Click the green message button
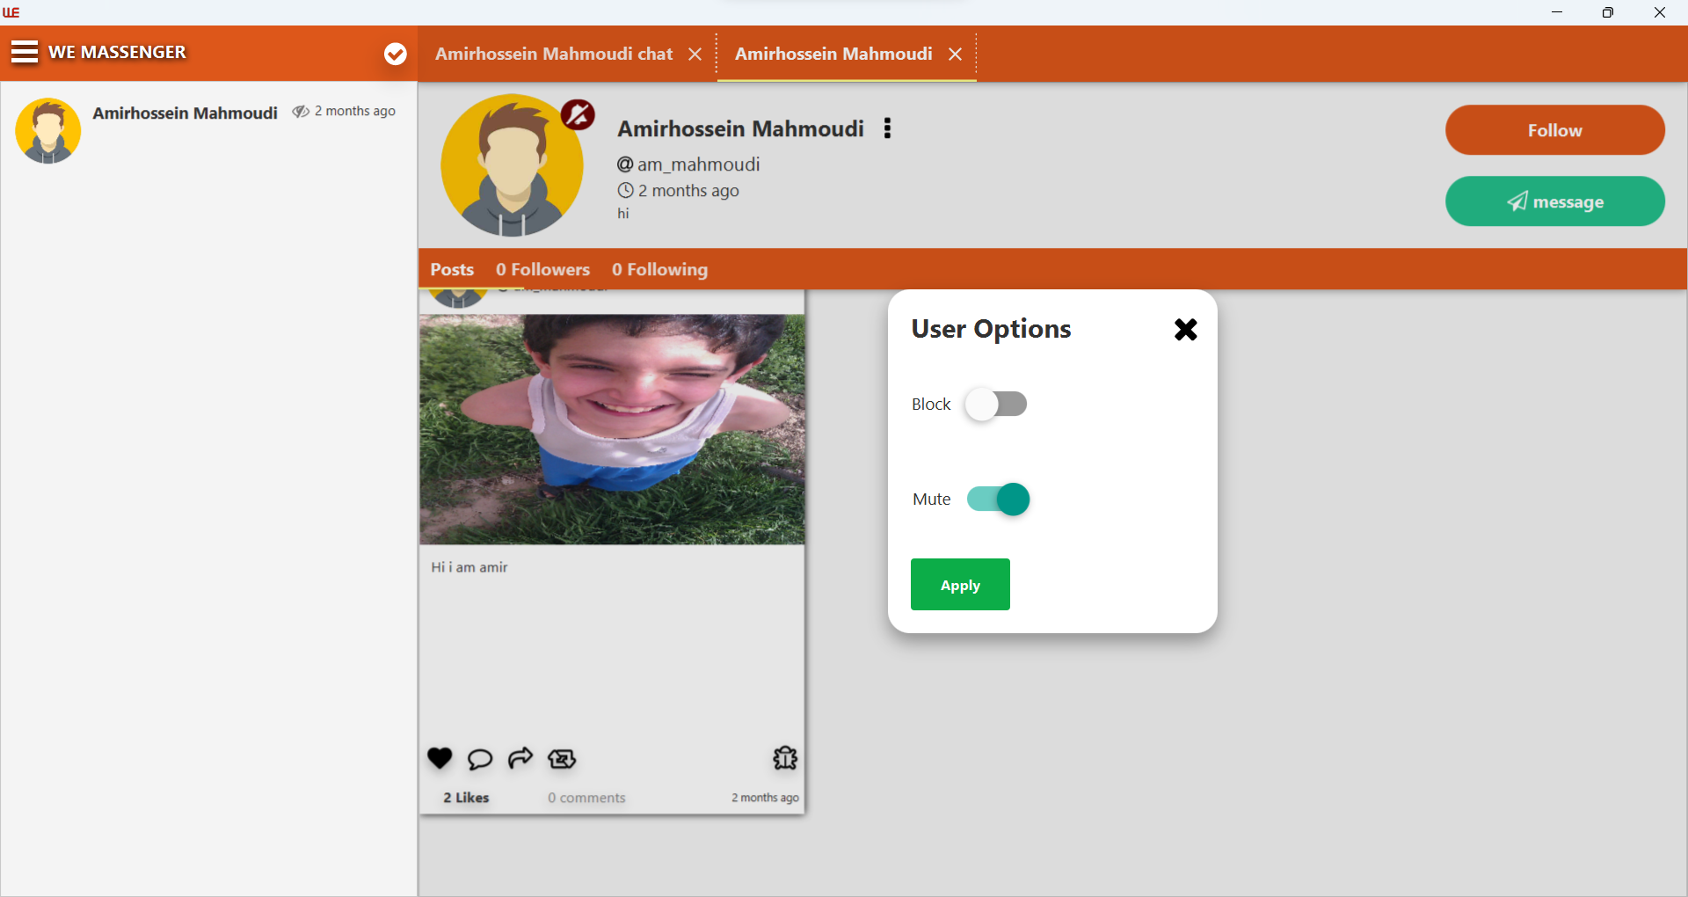The width and height of the screenshot is (1688, 897). pos(1554,201)
